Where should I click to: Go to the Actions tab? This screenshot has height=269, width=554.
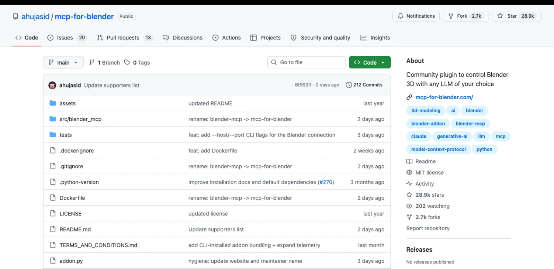point(226,38)
